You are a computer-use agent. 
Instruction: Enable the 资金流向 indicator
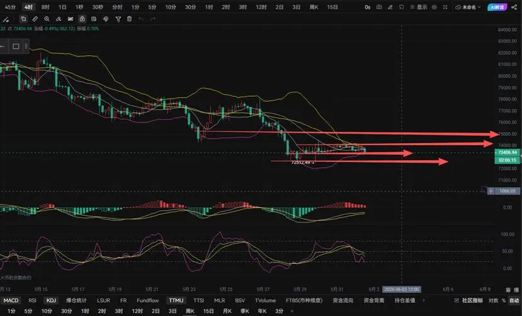click(343, 300)
